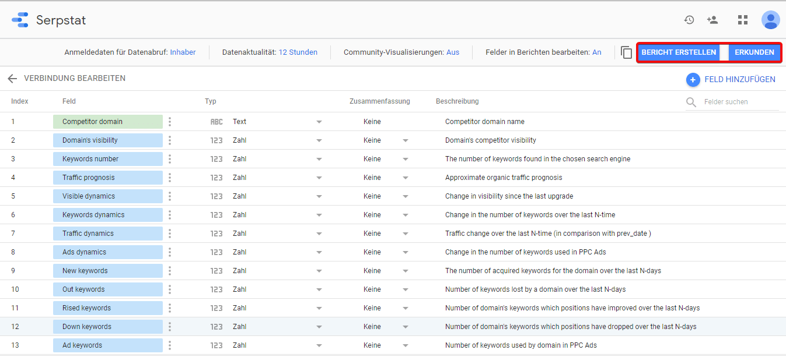
Task: Open aggregation dropdown for Keywords dynamics
Action: click(x=406, y=215)
